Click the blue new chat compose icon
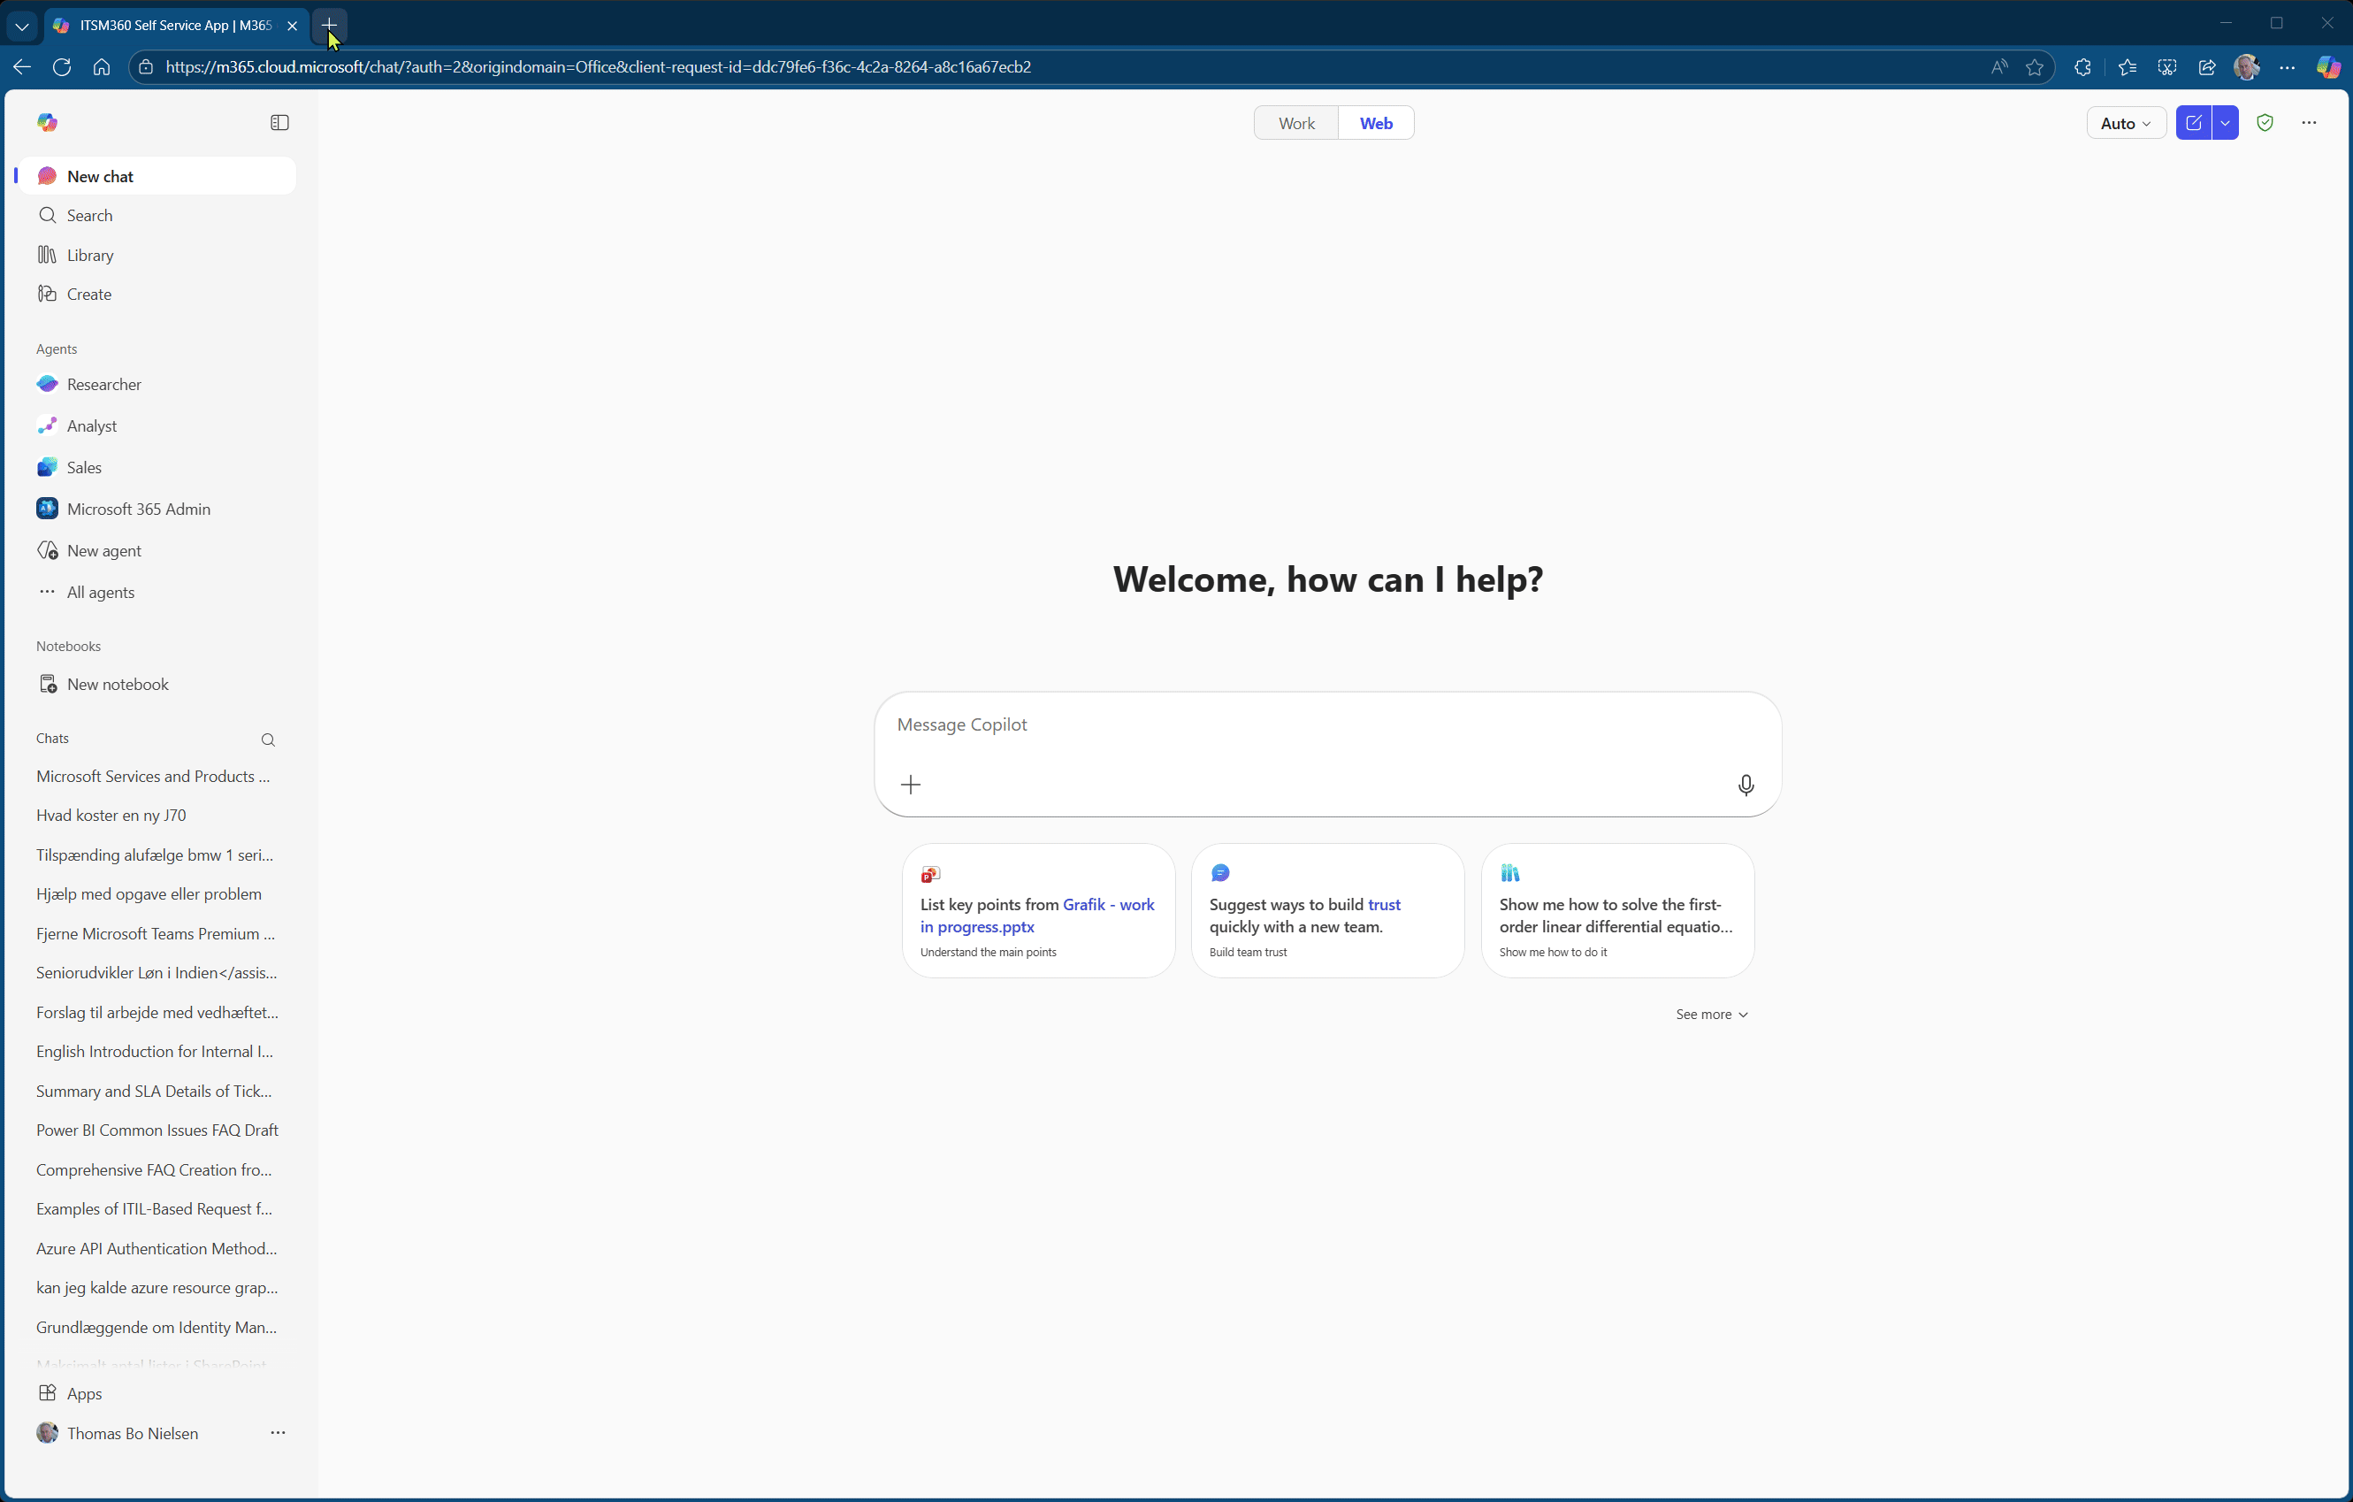Screen dimensions: 2353x1502 (2194, 122)
